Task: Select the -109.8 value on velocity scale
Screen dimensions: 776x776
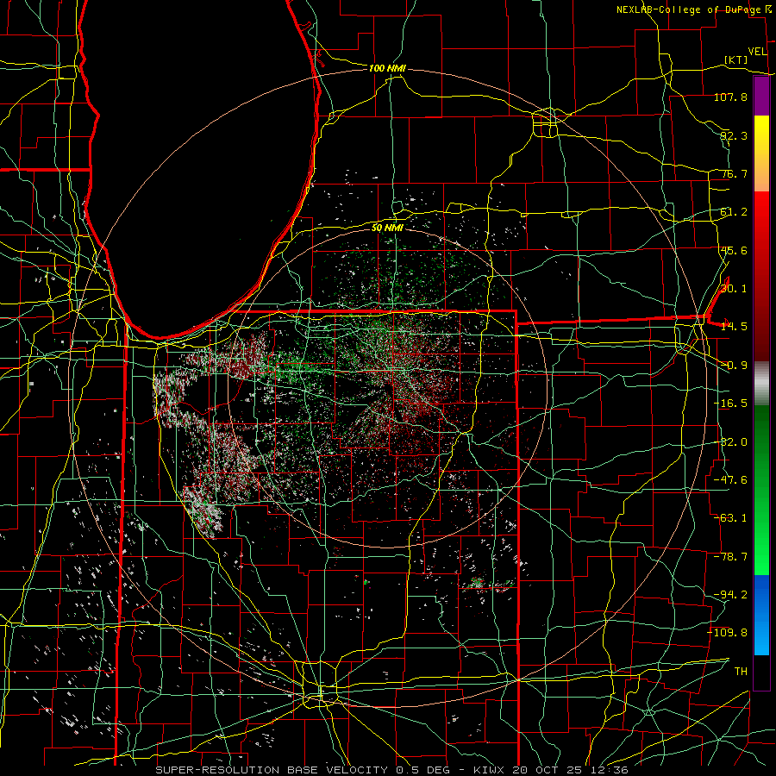Action: click(x=728, y=633)
